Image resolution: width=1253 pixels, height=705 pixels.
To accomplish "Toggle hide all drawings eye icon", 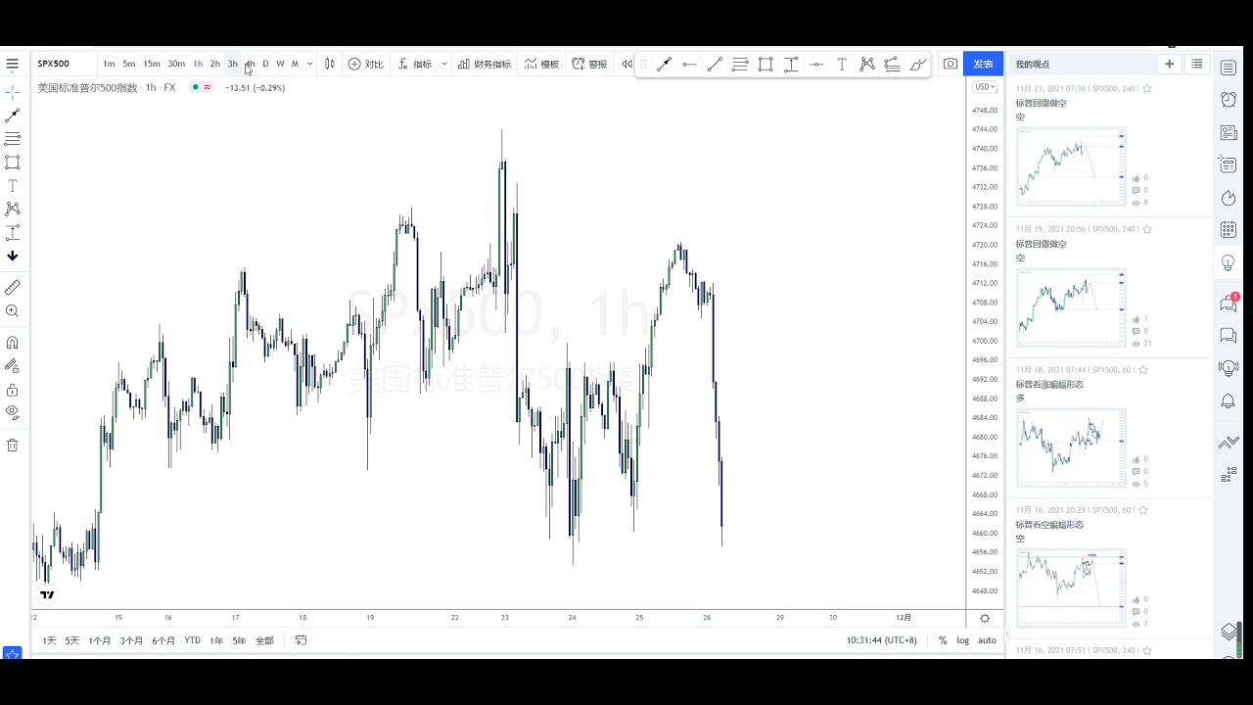I will tap(12, 412).
